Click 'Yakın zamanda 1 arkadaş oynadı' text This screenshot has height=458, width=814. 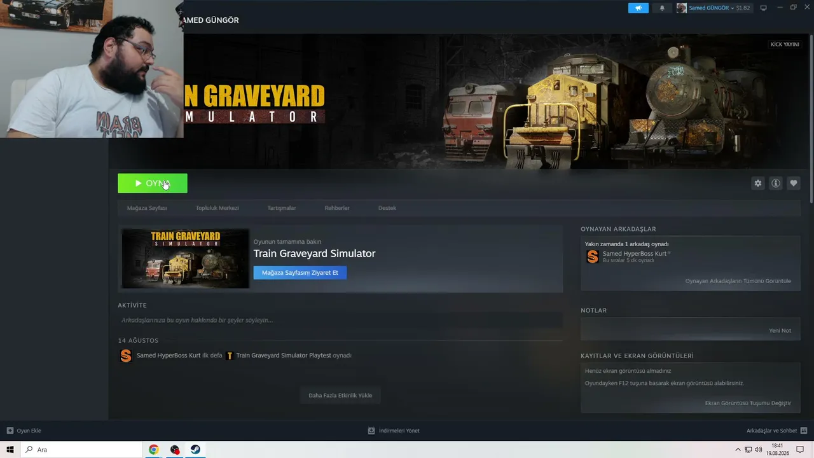626,244
